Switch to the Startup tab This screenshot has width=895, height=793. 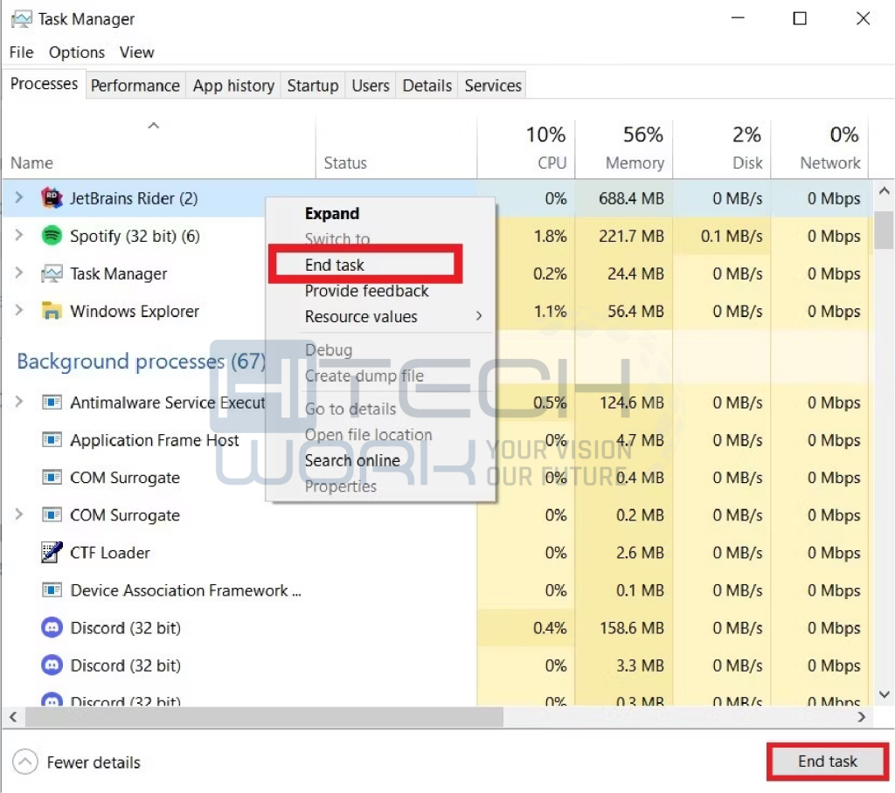[313, 86]
